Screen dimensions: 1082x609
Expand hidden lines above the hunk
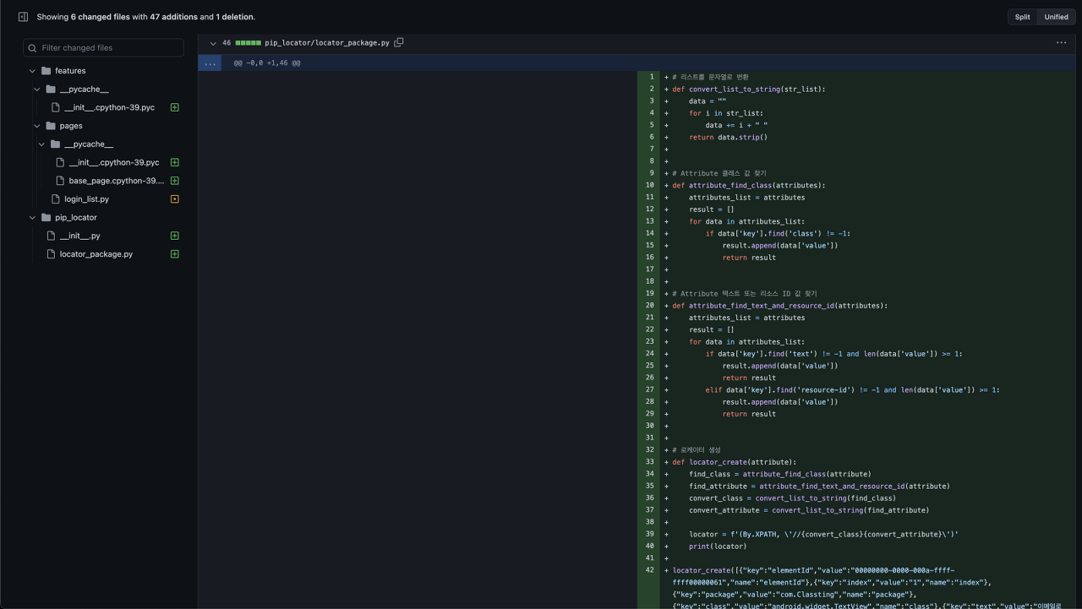click(210, 63)
